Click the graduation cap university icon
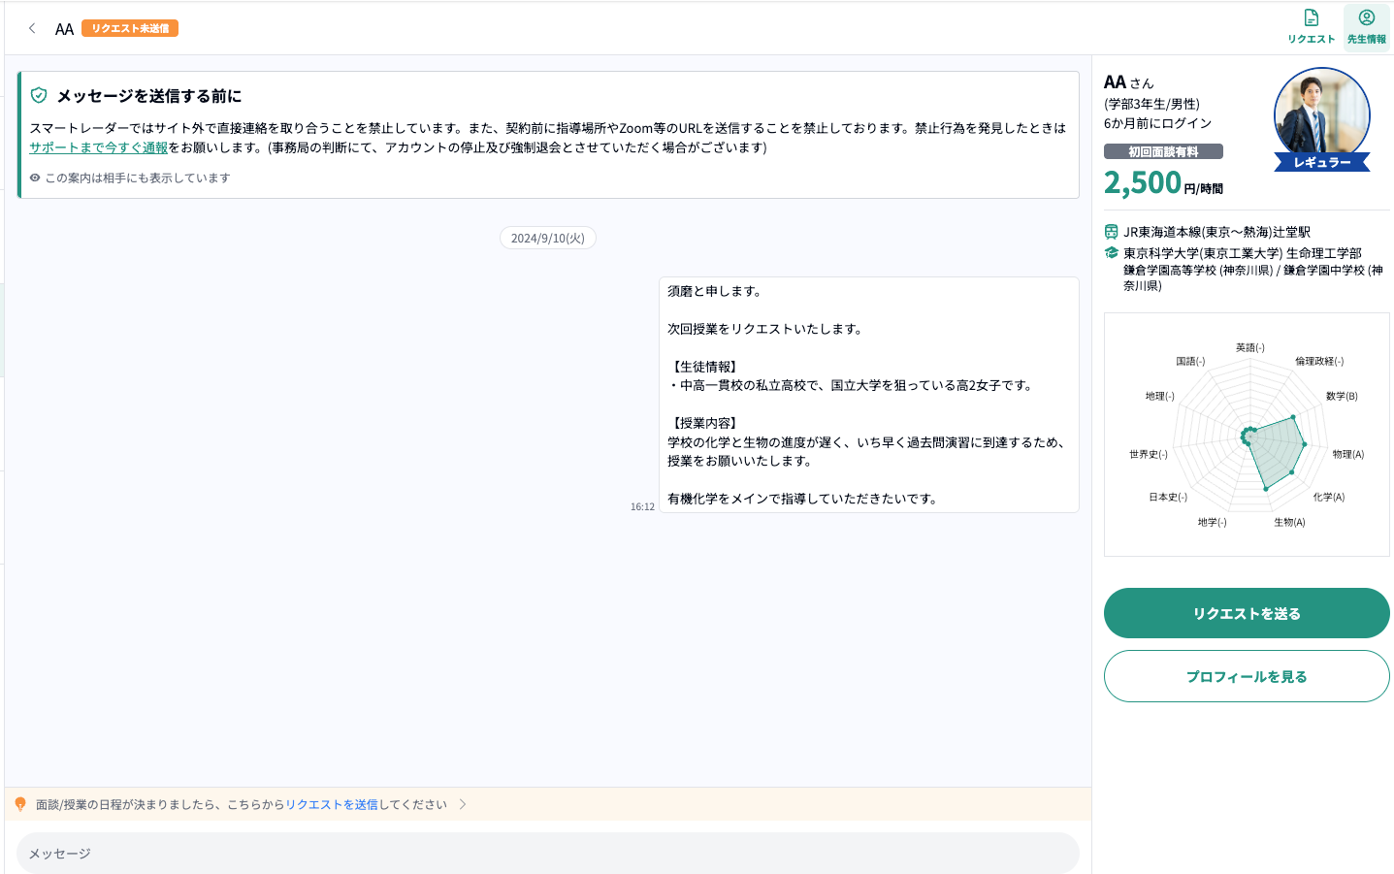1394x874 pixels. (x=1112, y=252)
